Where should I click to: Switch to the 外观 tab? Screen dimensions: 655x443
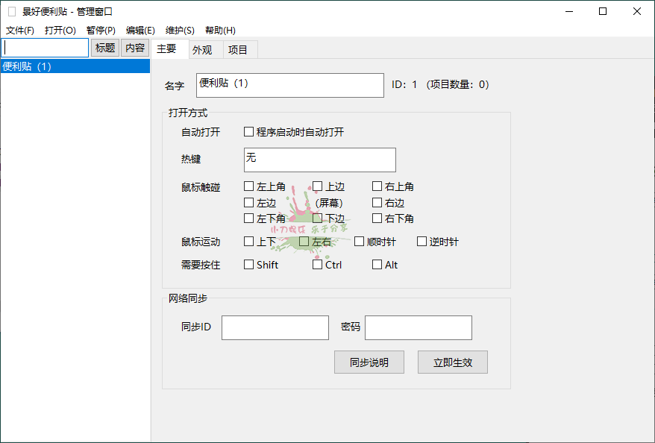203,49
